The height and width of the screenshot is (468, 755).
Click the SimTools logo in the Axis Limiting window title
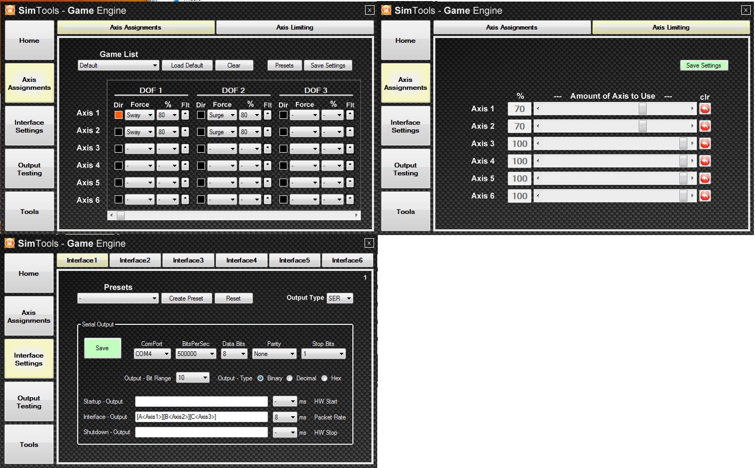[386, 10]
